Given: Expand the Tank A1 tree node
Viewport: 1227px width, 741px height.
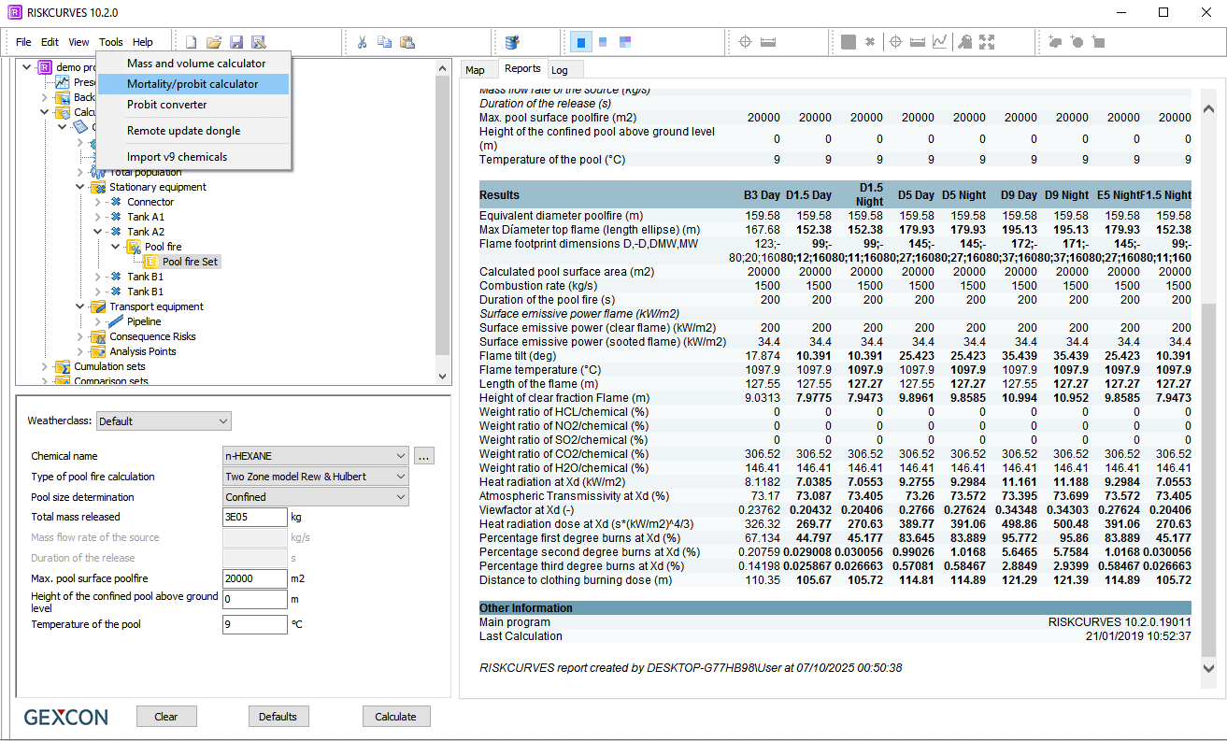Looking at the screenshot, I should click(x=98, y=217).
